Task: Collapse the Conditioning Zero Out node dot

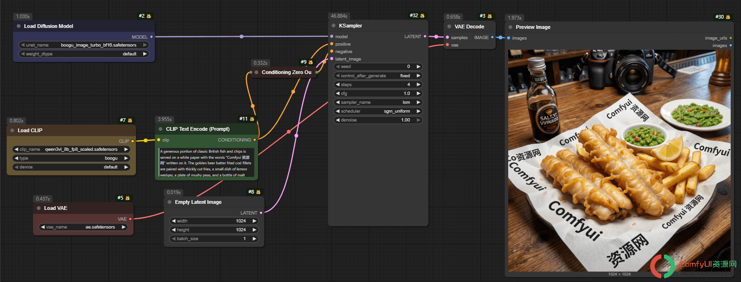Action: pos(257,73)
